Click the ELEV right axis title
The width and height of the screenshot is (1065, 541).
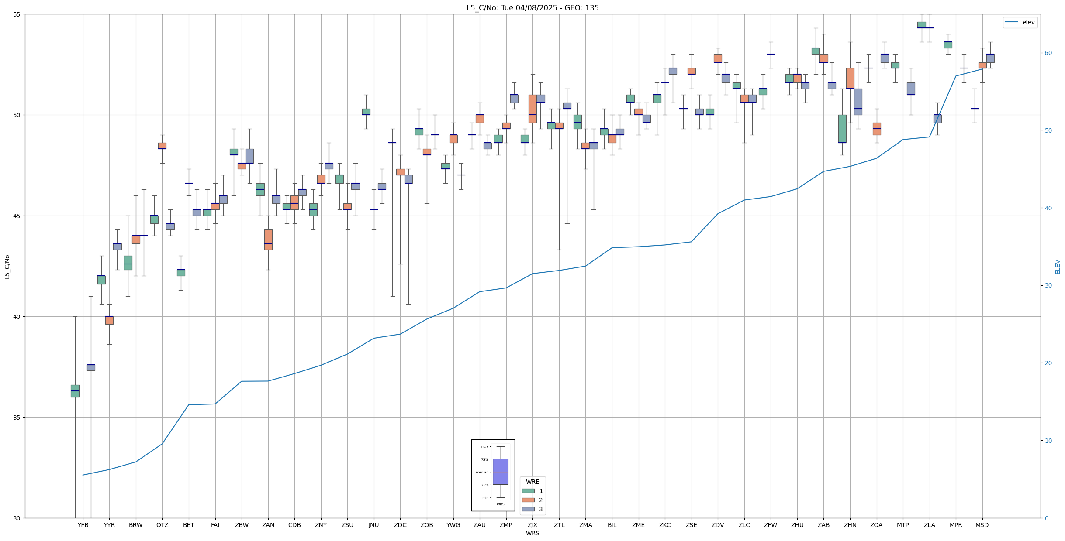[1058, 267]
